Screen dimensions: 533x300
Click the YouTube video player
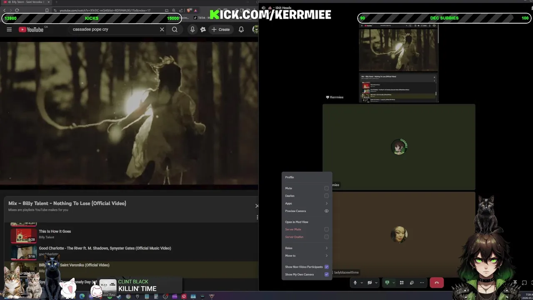[x=129, y=113]
